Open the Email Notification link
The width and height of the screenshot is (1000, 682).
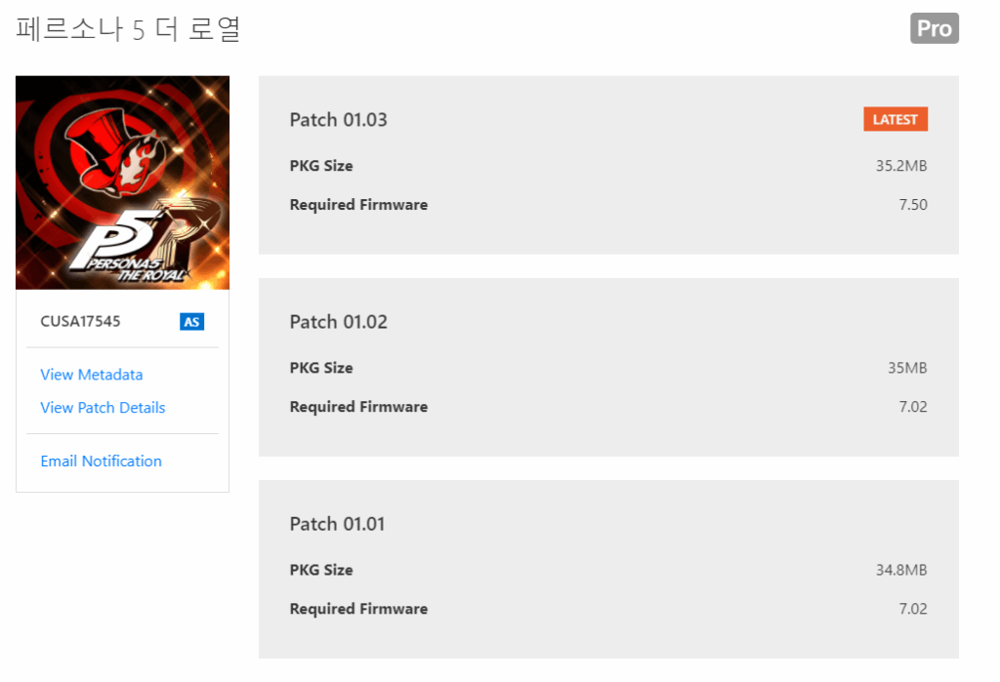pos(101,461)
